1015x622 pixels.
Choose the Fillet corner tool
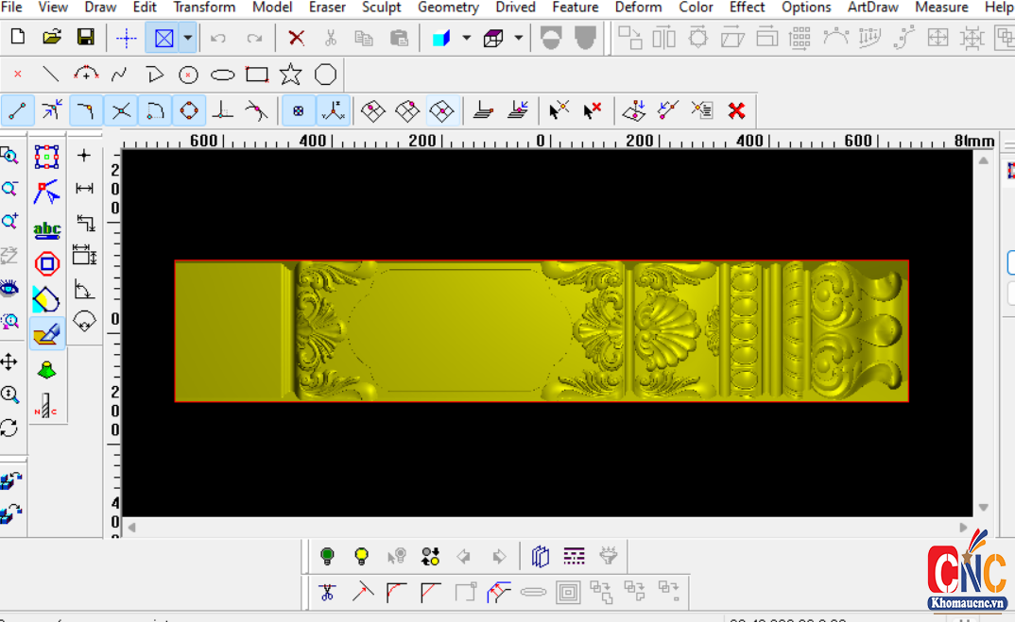point(395,592)
